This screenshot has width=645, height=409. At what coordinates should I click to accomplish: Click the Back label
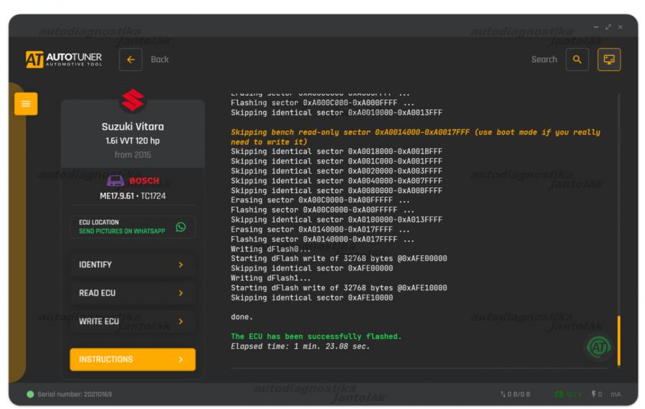point(160,59)
